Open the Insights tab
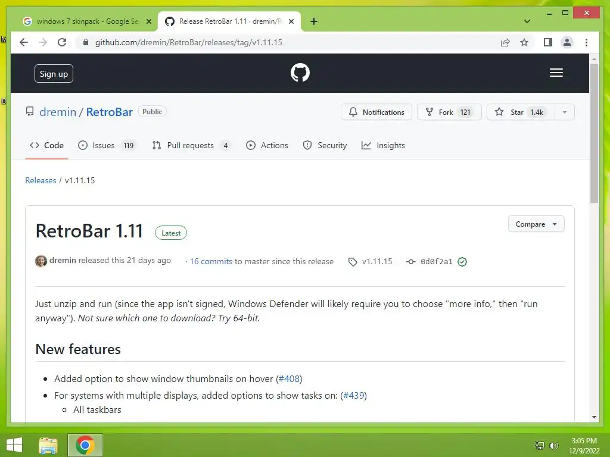The height and width of the screenshot is (457, 610). click(383, 145)
